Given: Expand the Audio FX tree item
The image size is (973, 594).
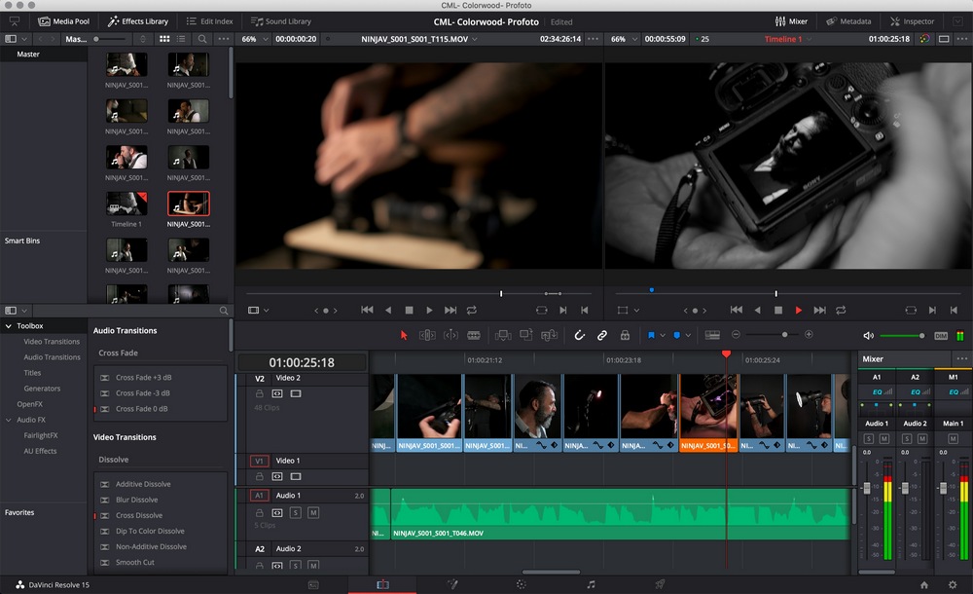Looking at the screenshot, I should pos(9,420).
